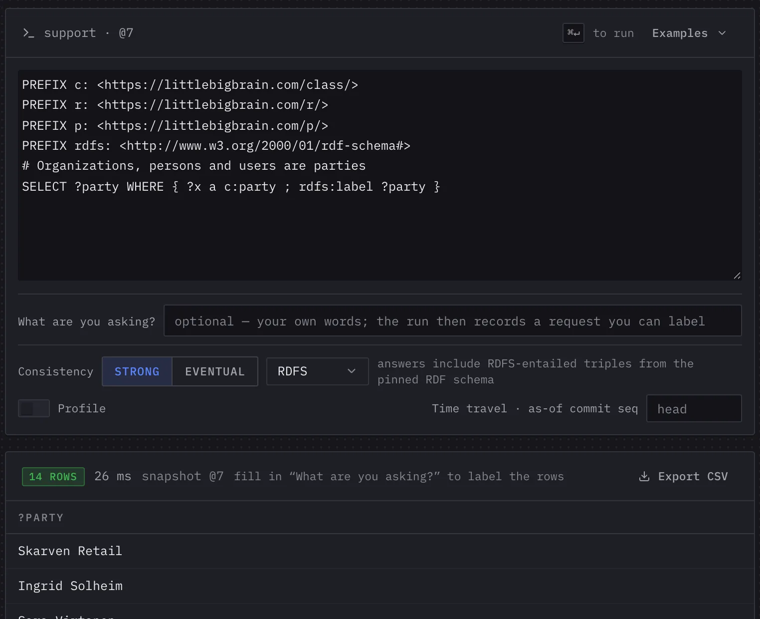Image resolution: width=760 pixels, height=619 pixels.
Task: Click the Organizations comment line
Action: 193,166
